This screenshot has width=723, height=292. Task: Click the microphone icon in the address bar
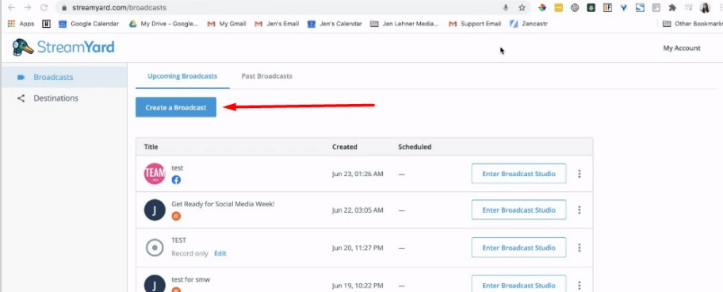click(506, 7)
